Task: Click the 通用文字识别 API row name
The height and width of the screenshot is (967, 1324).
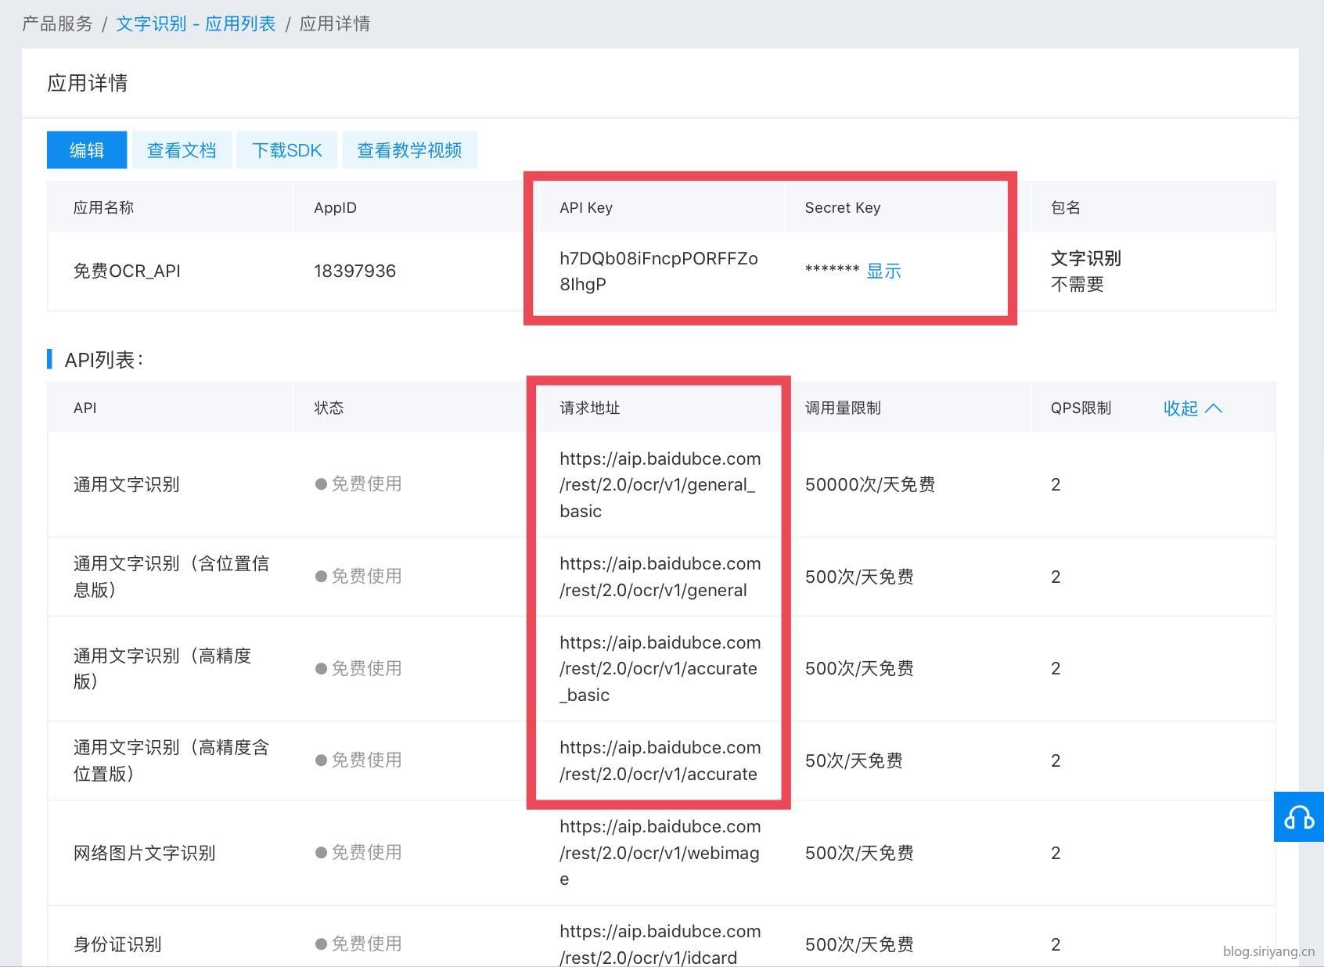Action: pos(127,484)
